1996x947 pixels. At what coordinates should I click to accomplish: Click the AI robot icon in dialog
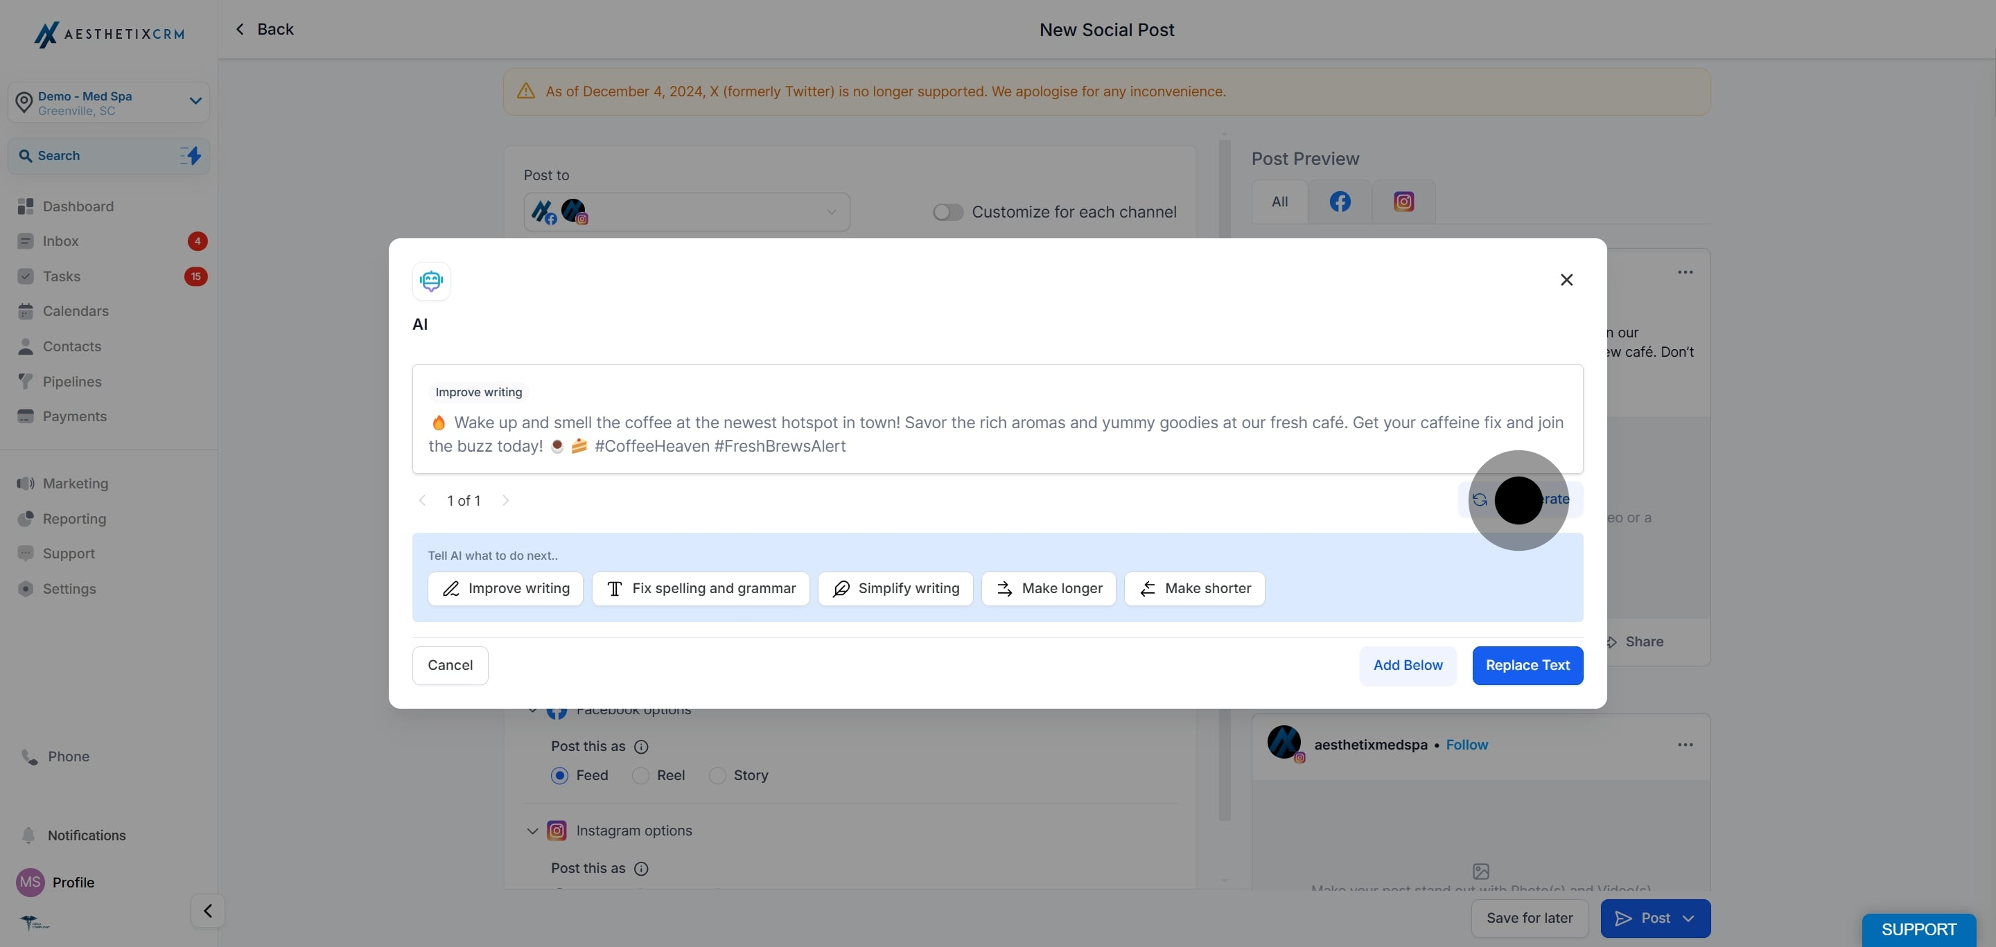(x=431, y=281)
